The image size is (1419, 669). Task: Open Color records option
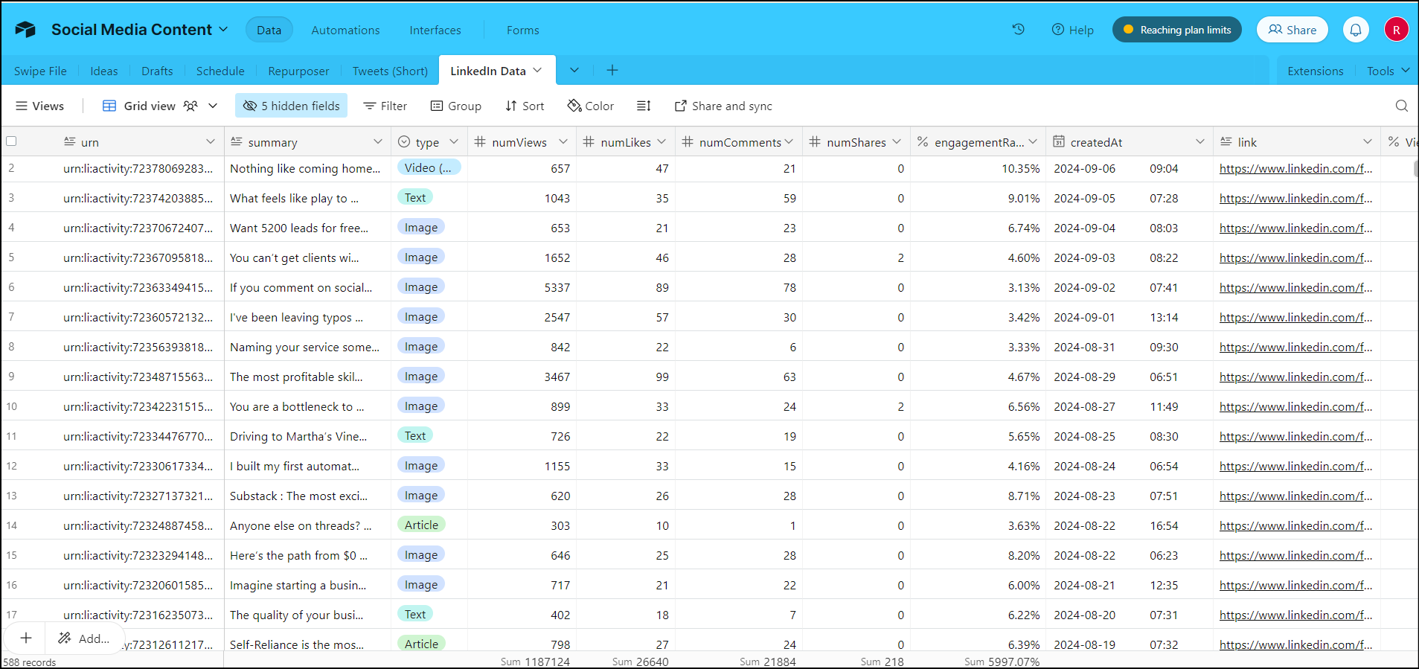coord(591,106)
